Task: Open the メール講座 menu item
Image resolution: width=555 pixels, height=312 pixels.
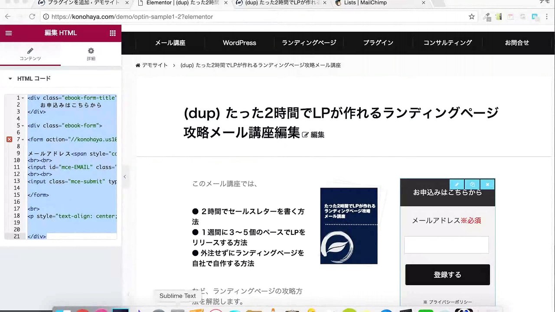Action: coord(170,43)
